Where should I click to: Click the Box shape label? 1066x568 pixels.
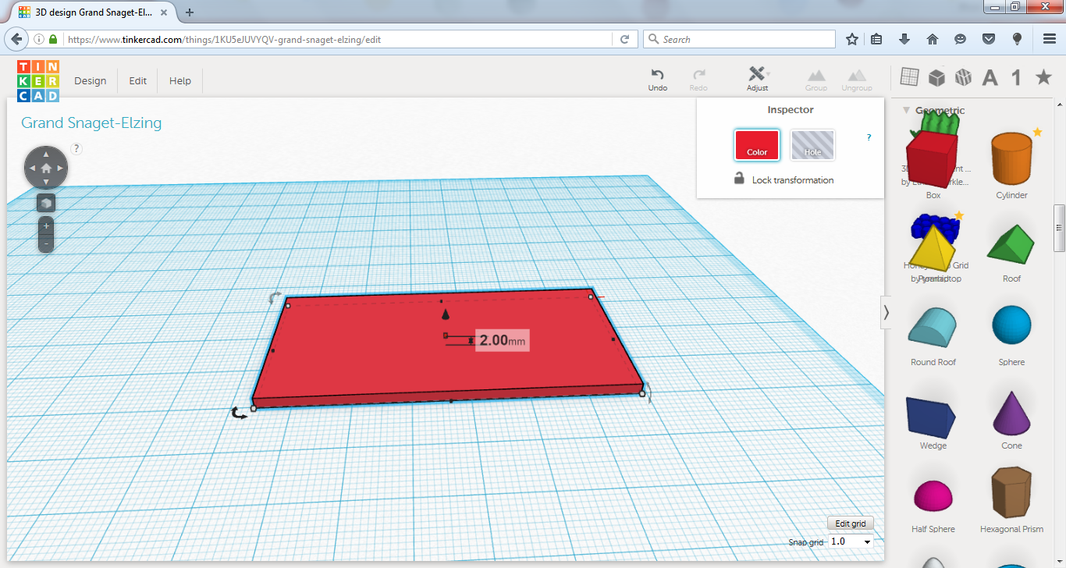point(933,195)
